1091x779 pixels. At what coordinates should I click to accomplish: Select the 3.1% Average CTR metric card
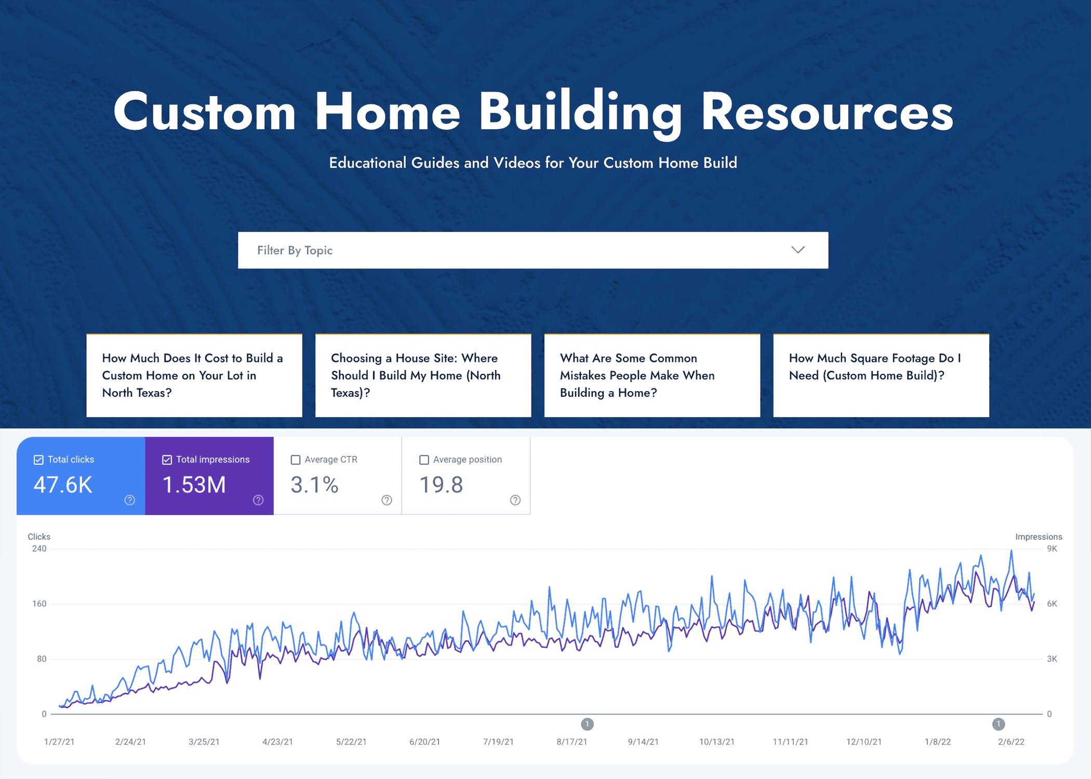pos(338,476)
